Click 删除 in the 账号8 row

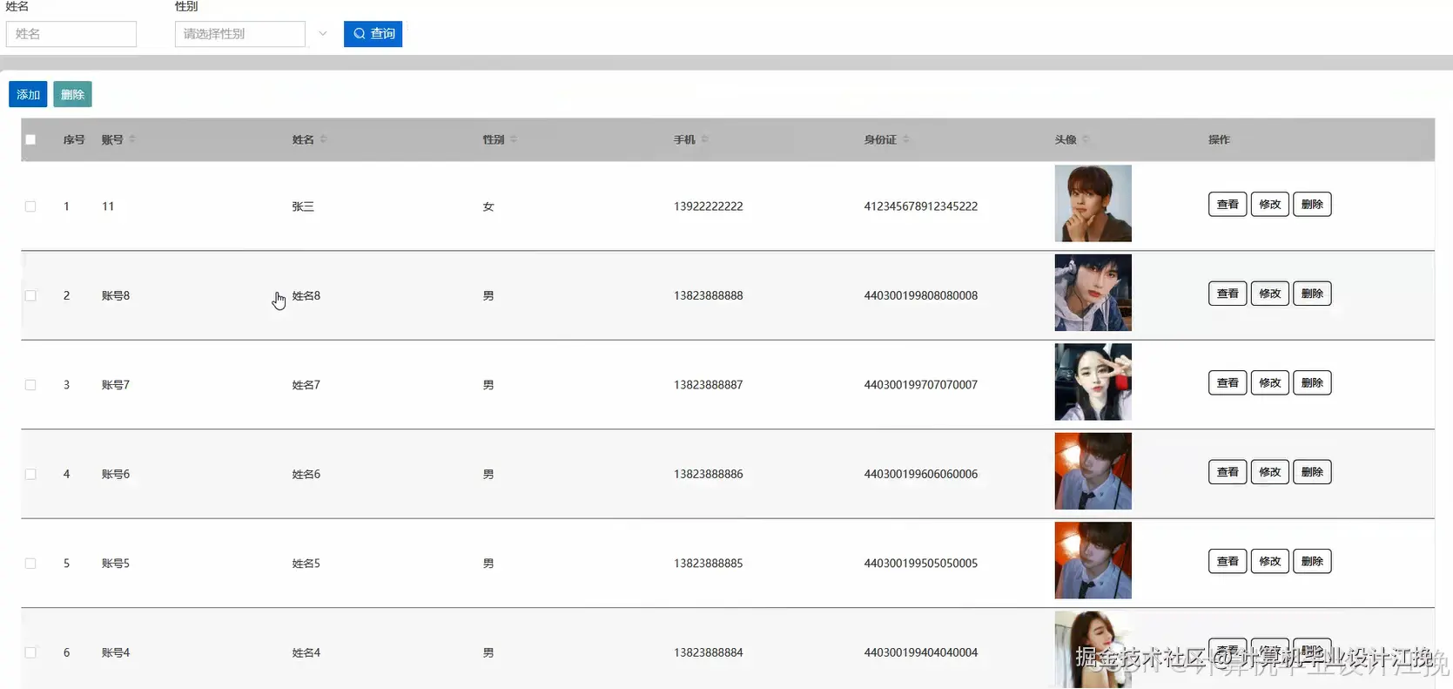[1312, 294]
